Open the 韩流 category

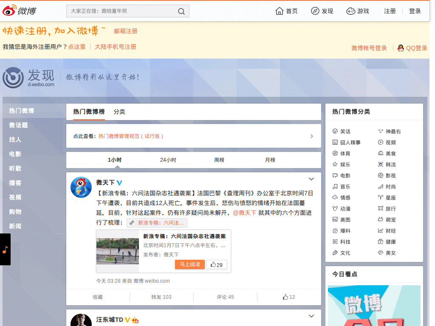tap(387, 165)
